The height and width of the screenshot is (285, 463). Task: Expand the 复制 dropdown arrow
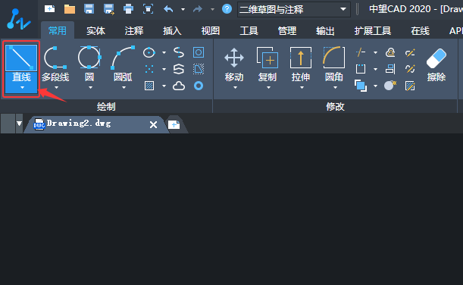268,88
